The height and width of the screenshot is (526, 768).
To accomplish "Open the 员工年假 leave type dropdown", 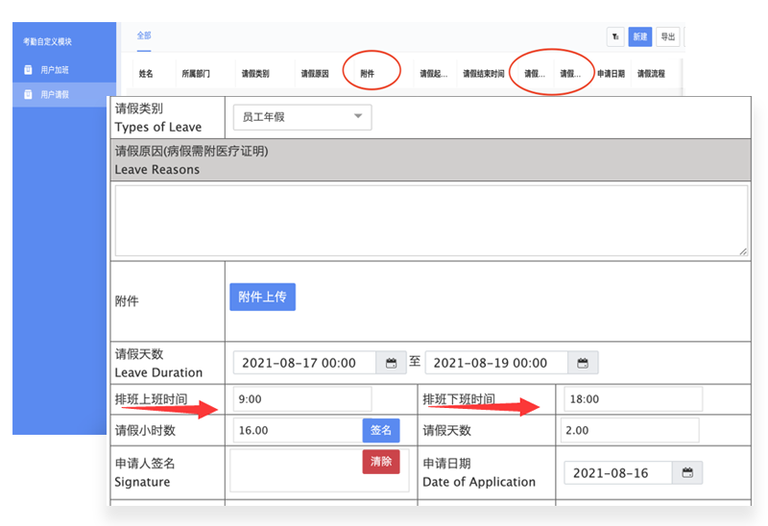I will coord(302,117).
